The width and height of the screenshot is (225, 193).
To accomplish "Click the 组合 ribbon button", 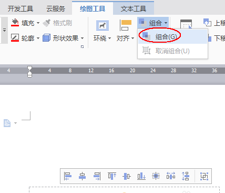I will (153, 23).
